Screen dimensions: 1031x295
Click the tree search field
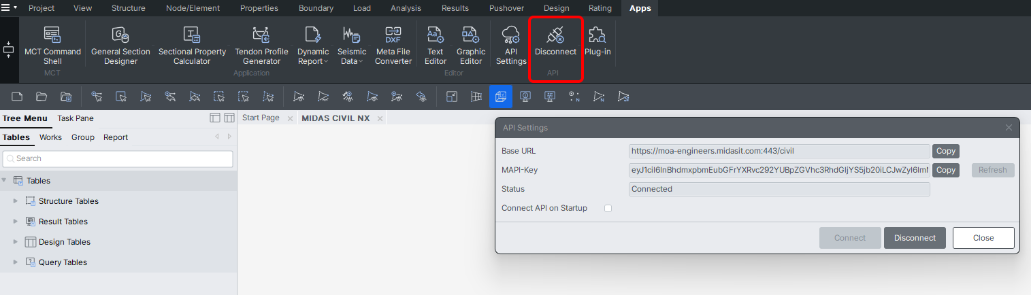point(118,158)
